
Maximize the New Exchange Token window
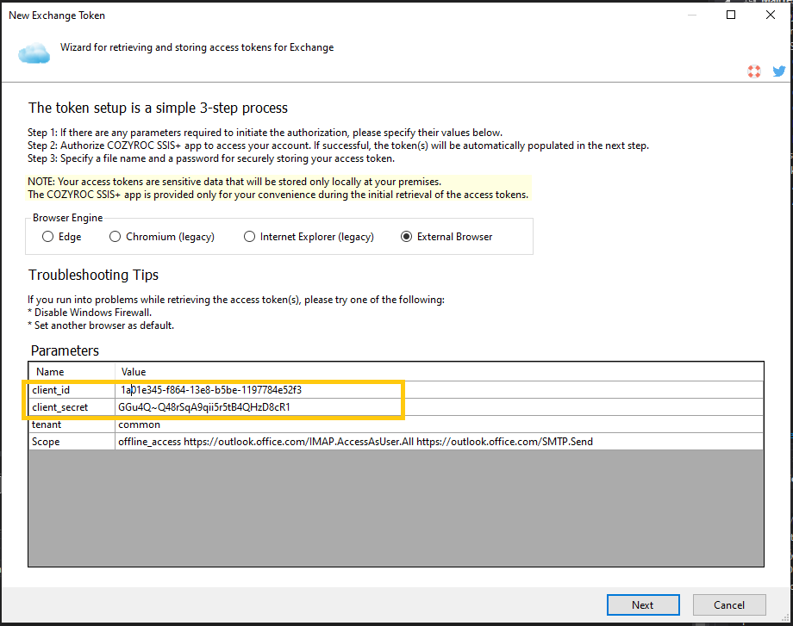[x=731, y=15]
